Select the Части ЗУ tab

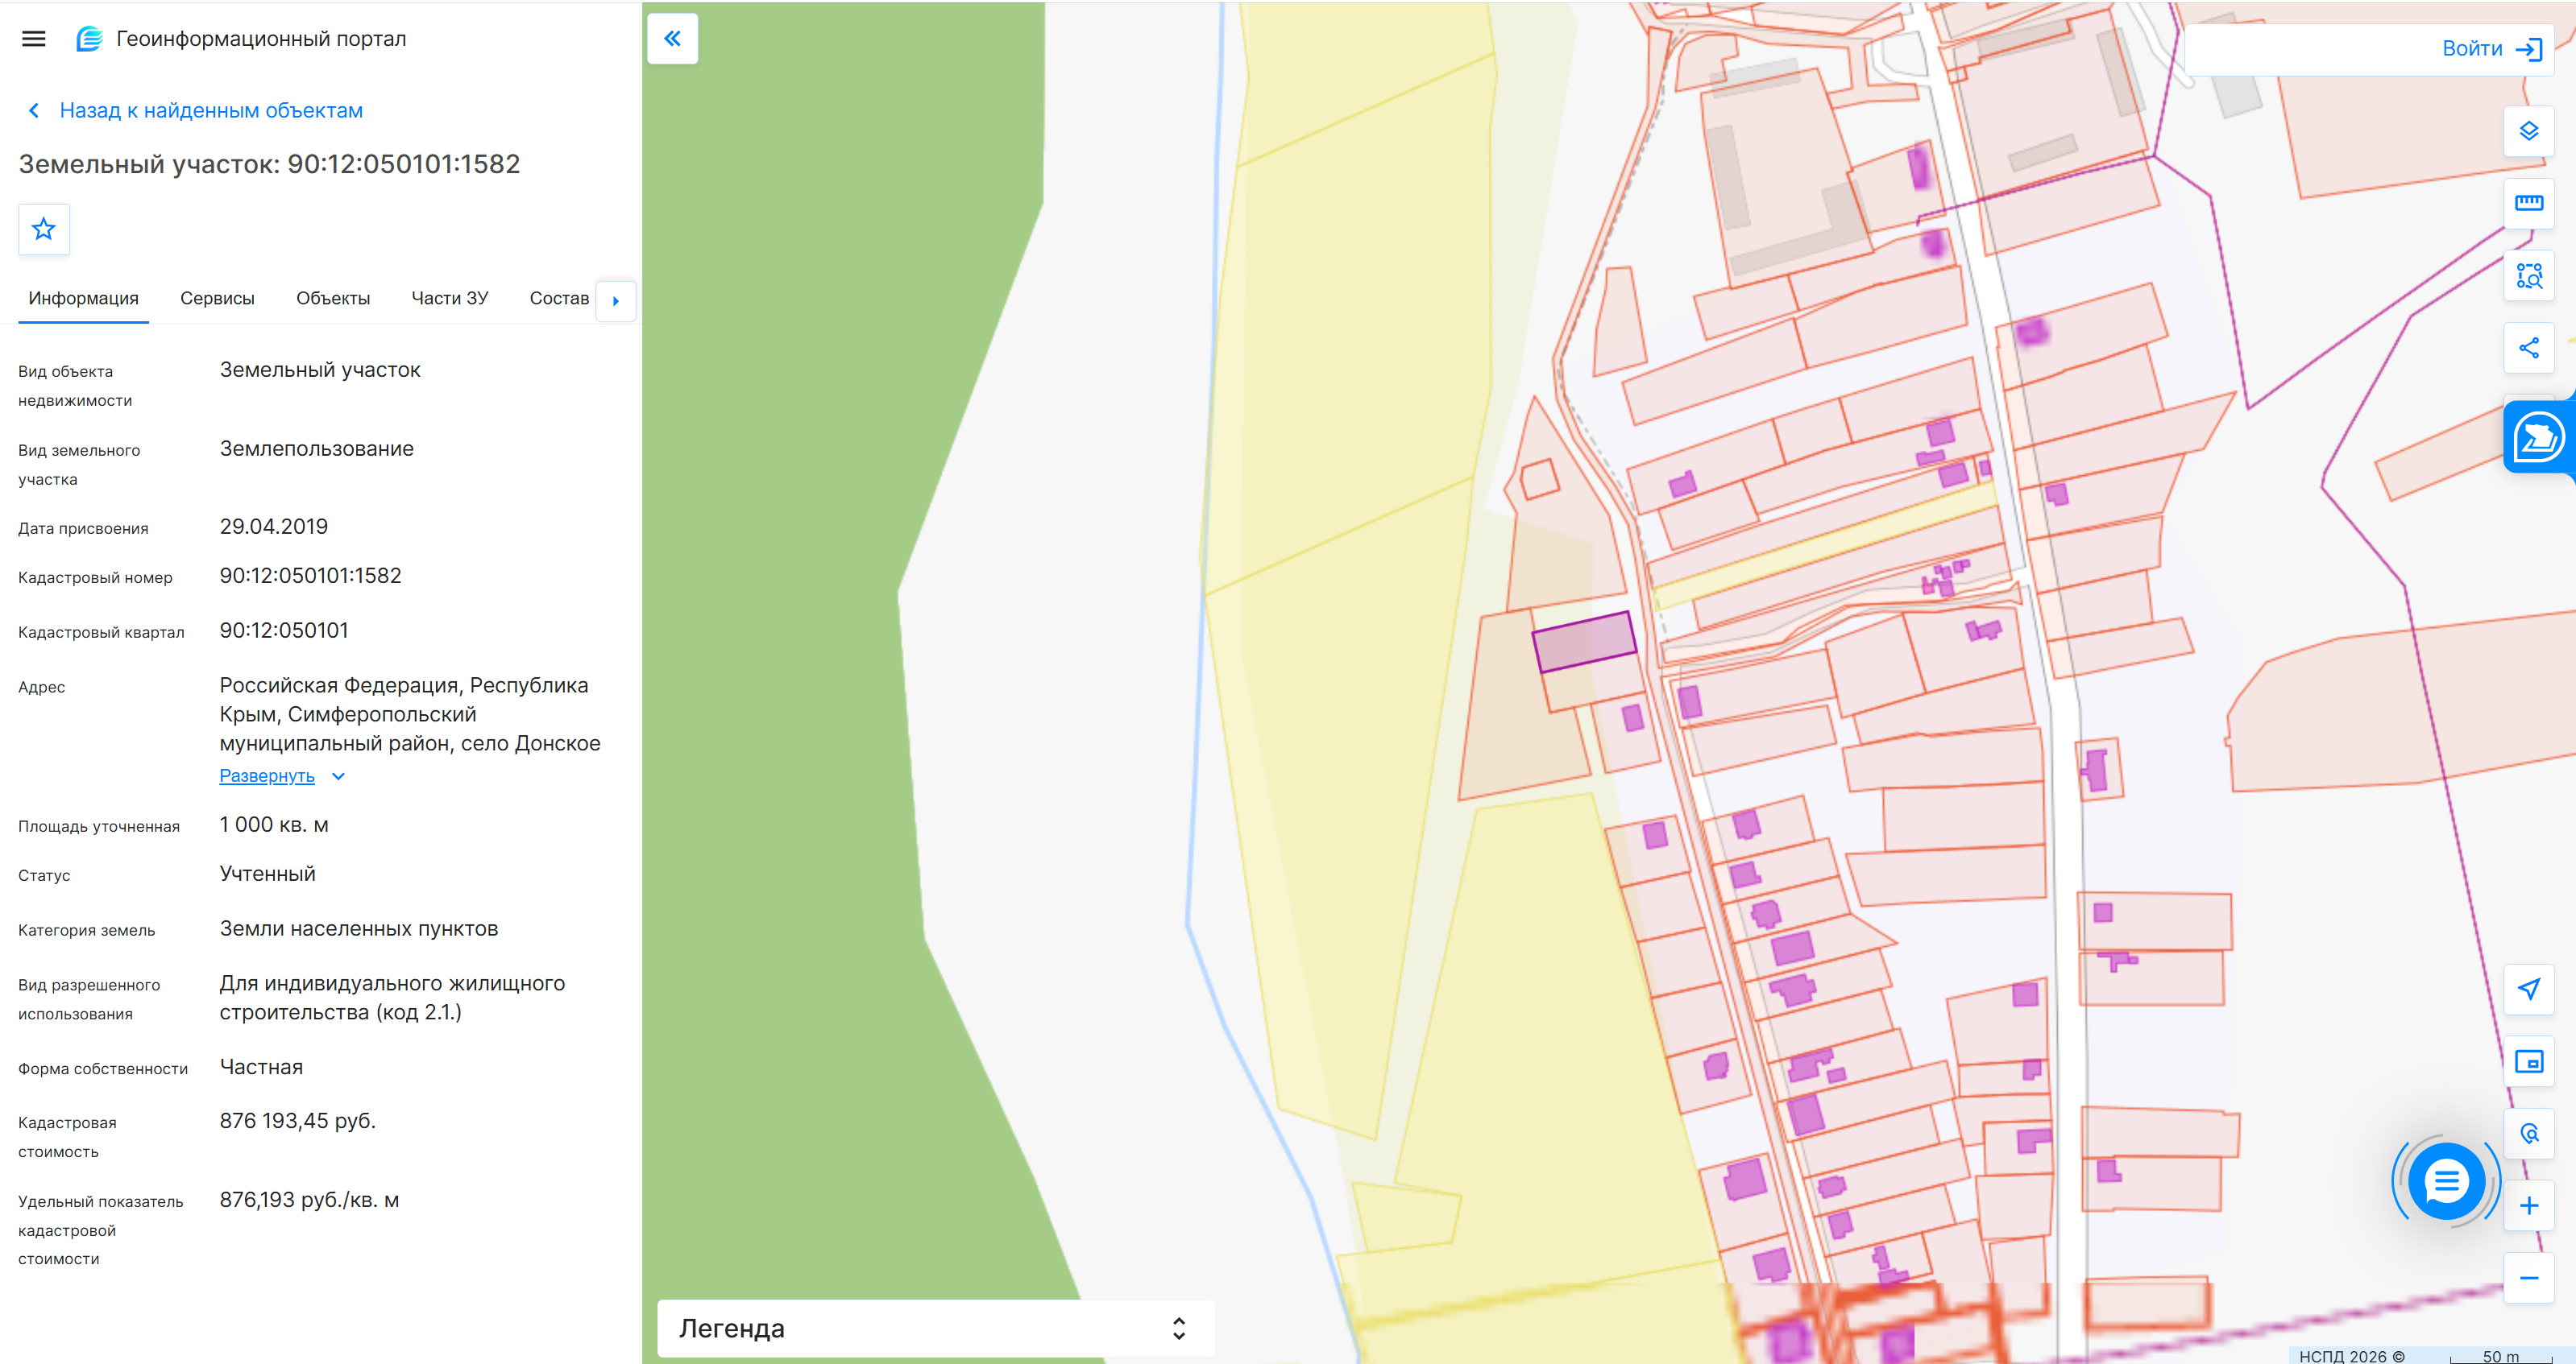pos(450,299)
